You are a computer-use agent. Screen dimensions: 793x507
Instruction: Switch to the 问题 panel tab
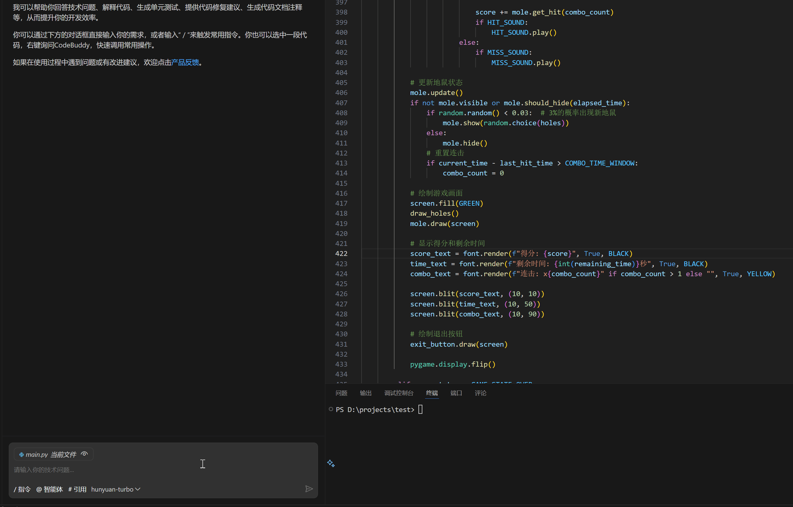point(341,393)
